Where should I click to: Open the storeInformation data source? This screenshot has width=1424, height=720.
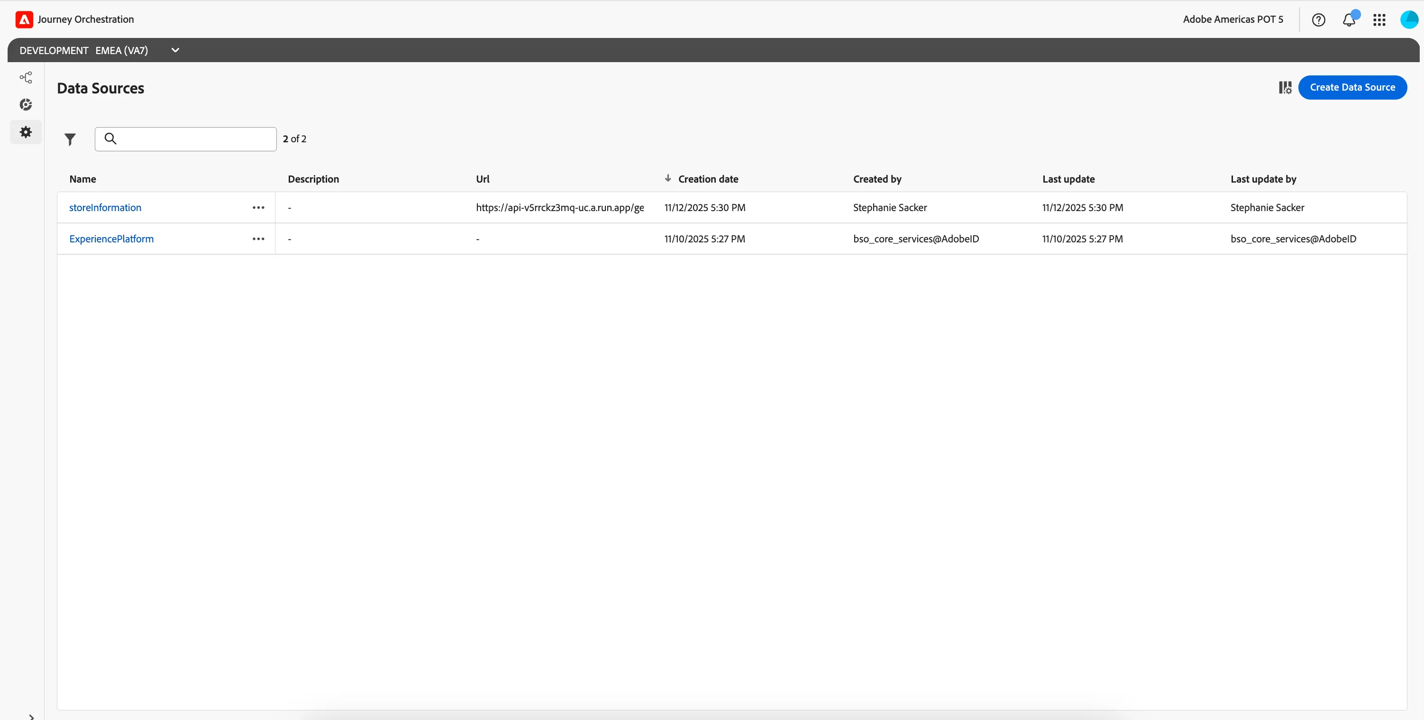point(105,208)
